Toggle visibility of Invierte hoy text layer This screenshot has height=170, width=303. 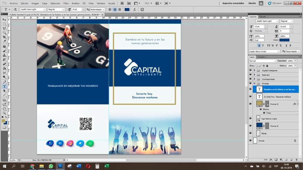click(250, 97)
